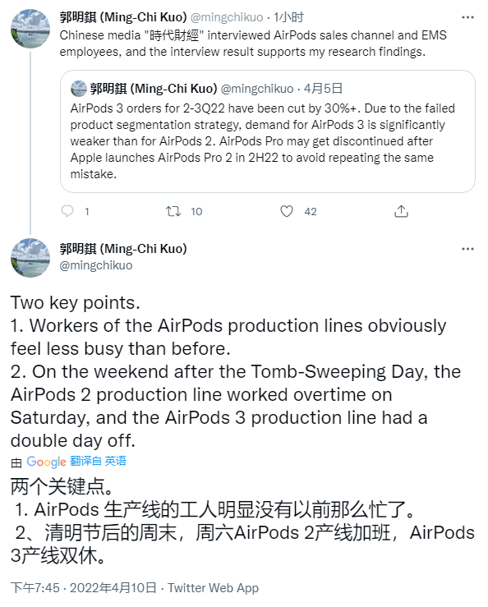The height and width of the screenshot is (607, 488).
Task: Open @mingchikuo handle in top tweet
Action: point(227,17)
